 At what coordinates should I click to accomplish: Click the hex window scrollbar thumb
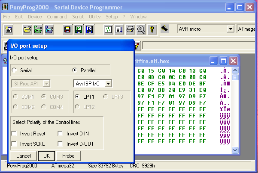pyautogui.click(x=235, y=77)
